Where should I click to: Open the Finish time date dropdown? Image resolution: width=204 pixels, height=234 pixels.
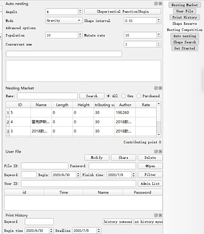[134, 175]
